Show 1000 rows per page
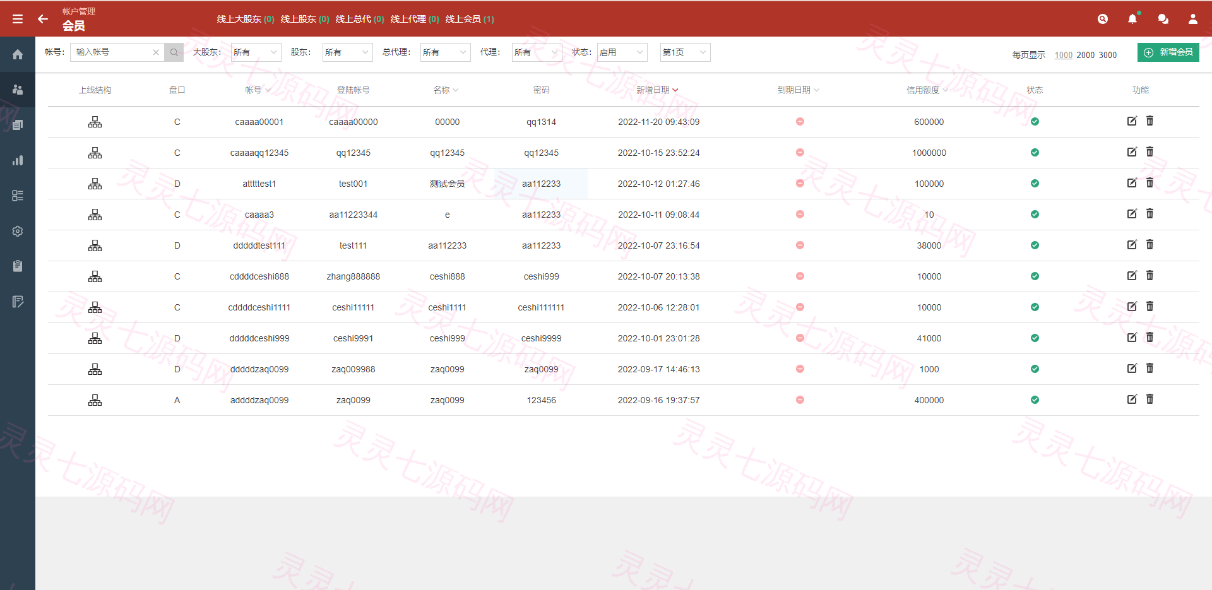 click(1064, 55)
